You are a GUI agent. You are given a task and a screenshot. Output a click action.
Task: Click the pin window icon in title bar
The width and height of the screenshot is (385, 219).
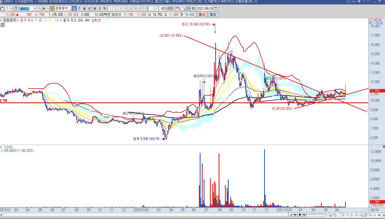point(359,1)
